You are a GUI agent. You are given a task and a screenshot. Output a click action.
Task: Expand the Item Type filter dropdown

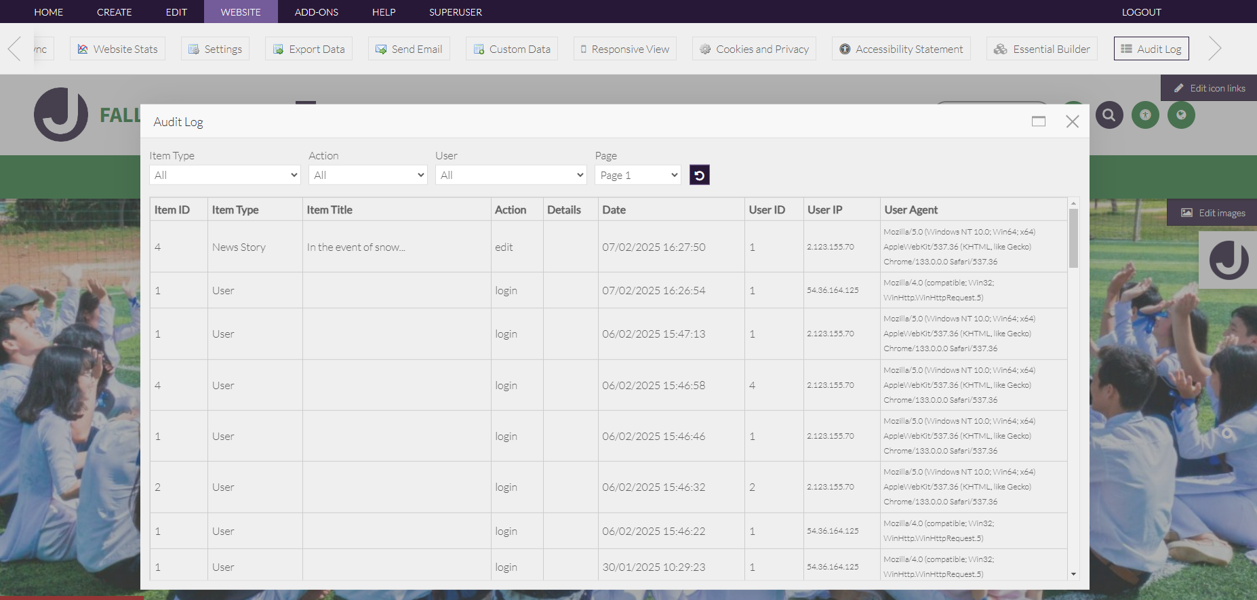[x=224, y=176]
